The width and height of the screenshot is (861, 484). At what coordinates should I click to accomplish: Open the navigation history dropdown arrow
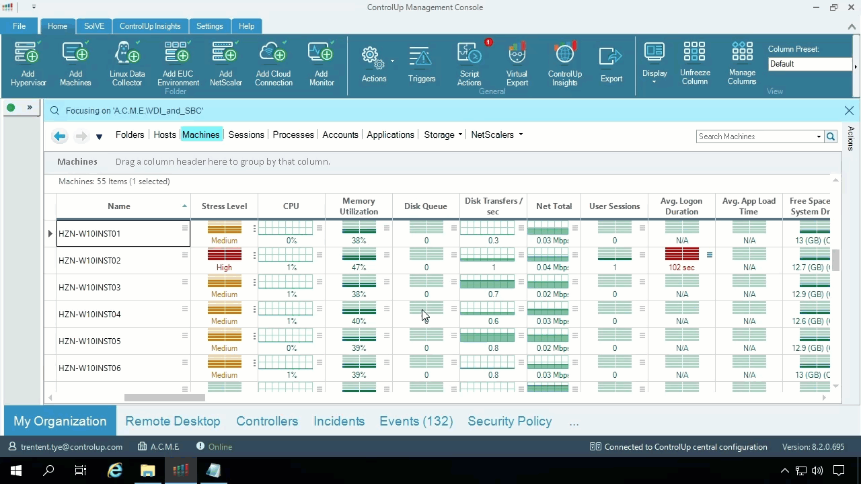pyautogui.click(x=99, y=136)
